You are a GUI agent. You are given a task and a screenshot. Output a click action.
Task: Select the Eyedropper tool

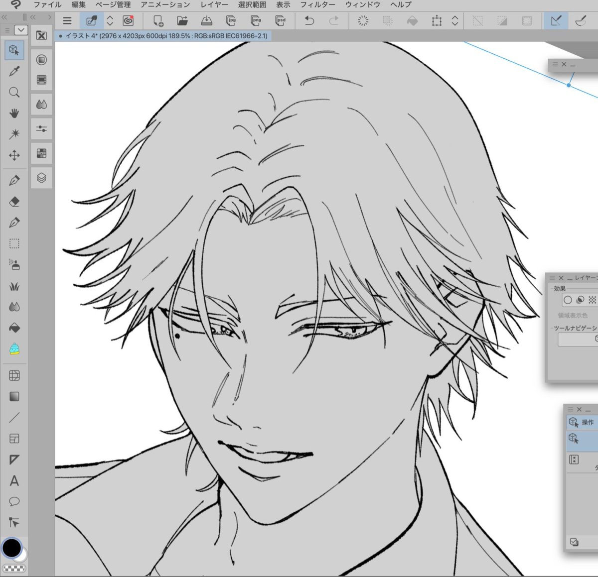[14, 71]
